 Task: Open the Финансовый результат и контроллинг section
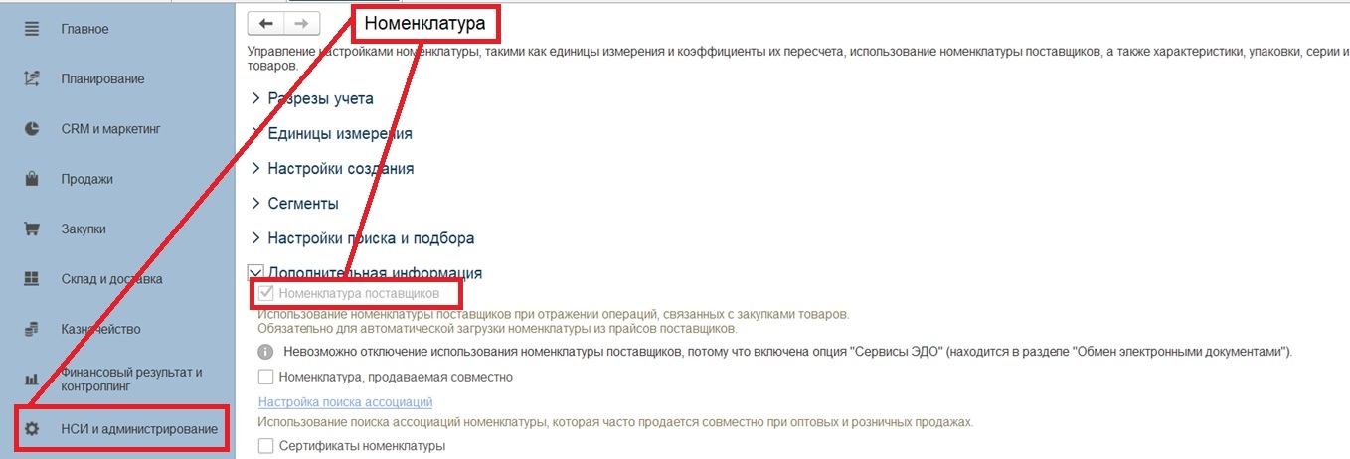131,379
